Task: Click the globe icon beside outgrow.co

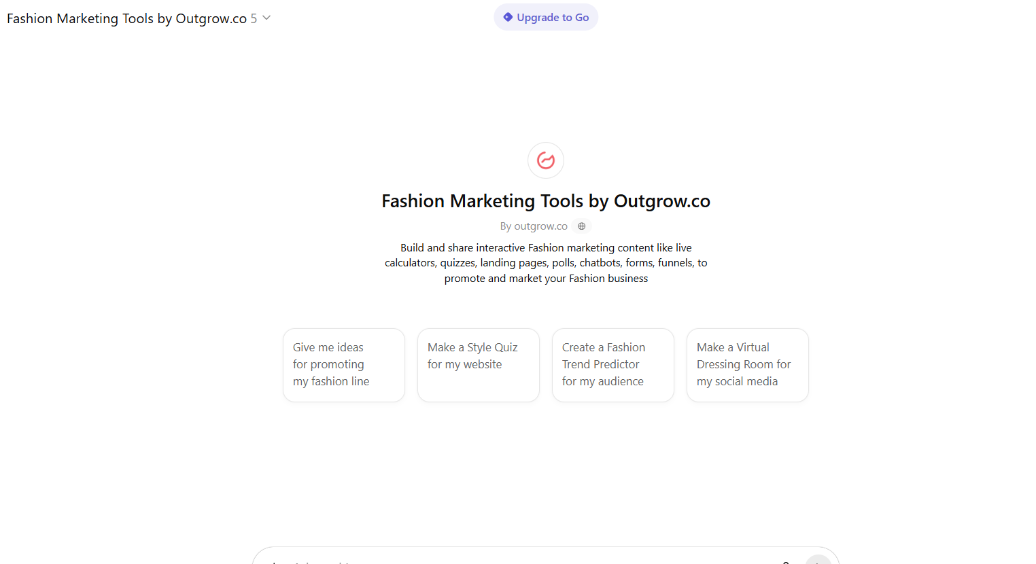Action: click(x=581, y=226)
